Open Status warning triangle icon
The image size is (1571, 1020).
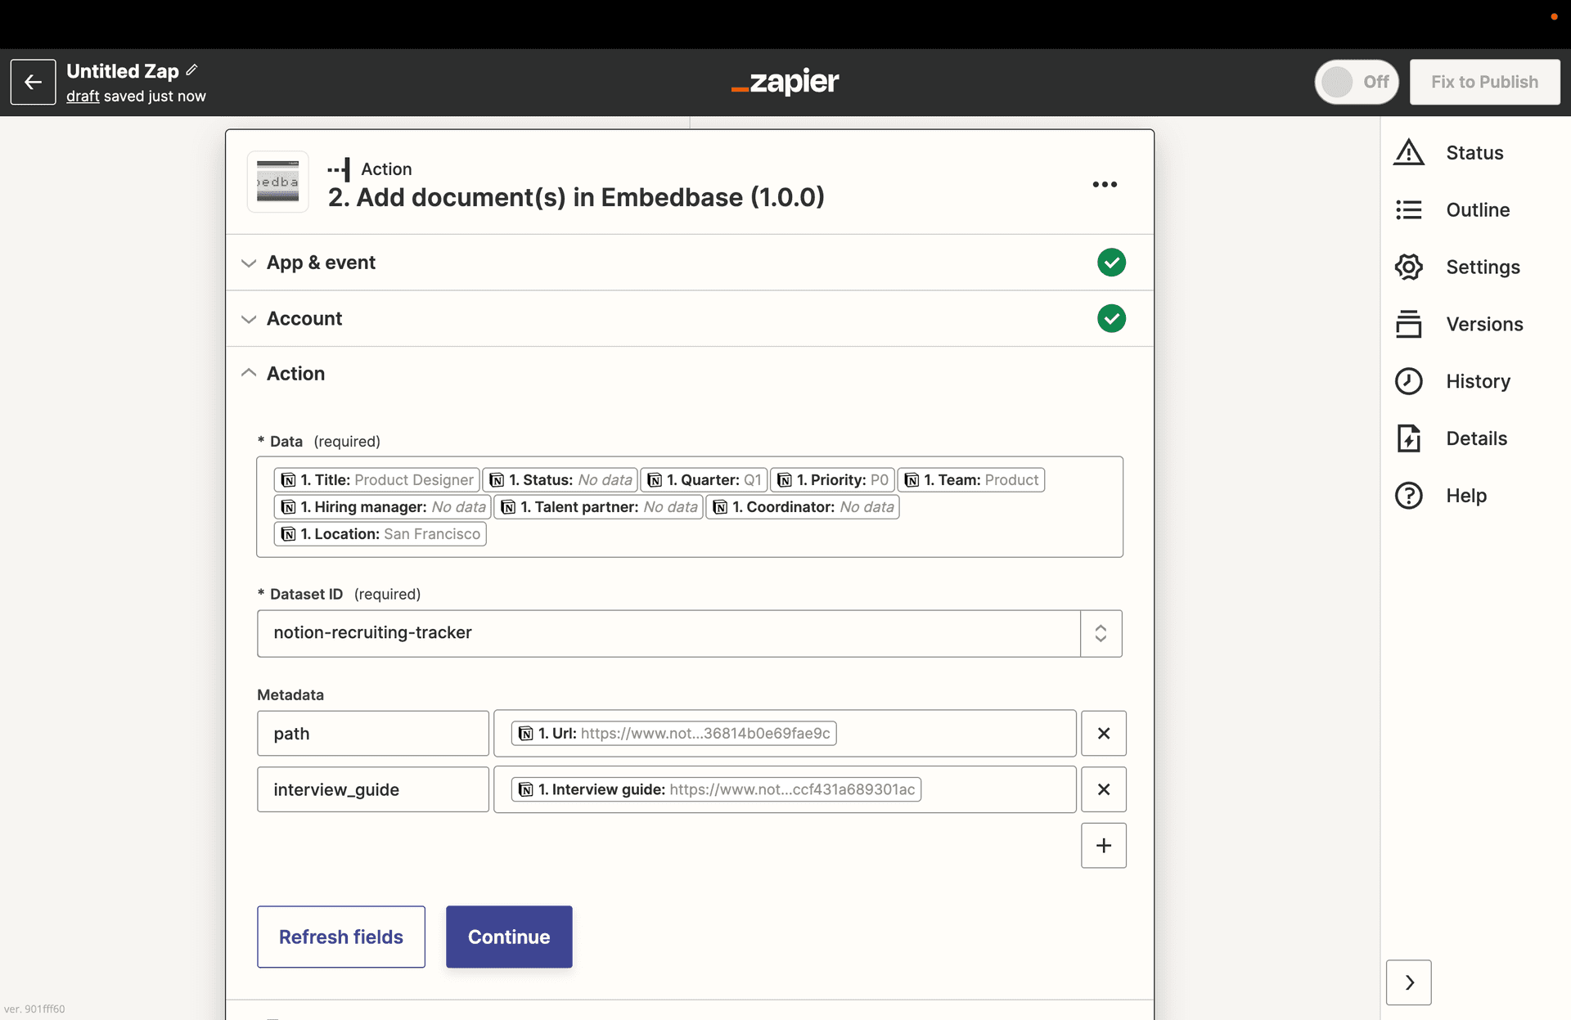point(1409,153)
